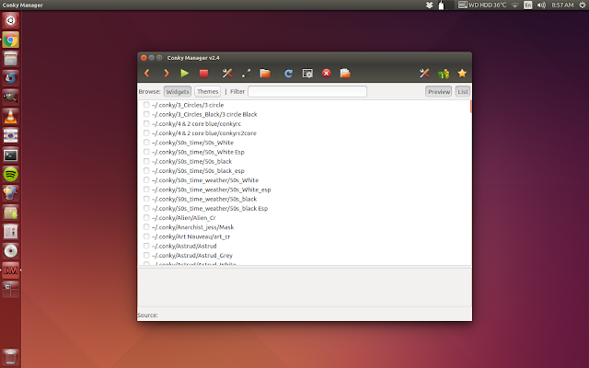Open sound volume indicator
Screen dimensions: 589x368
(541, 6)
